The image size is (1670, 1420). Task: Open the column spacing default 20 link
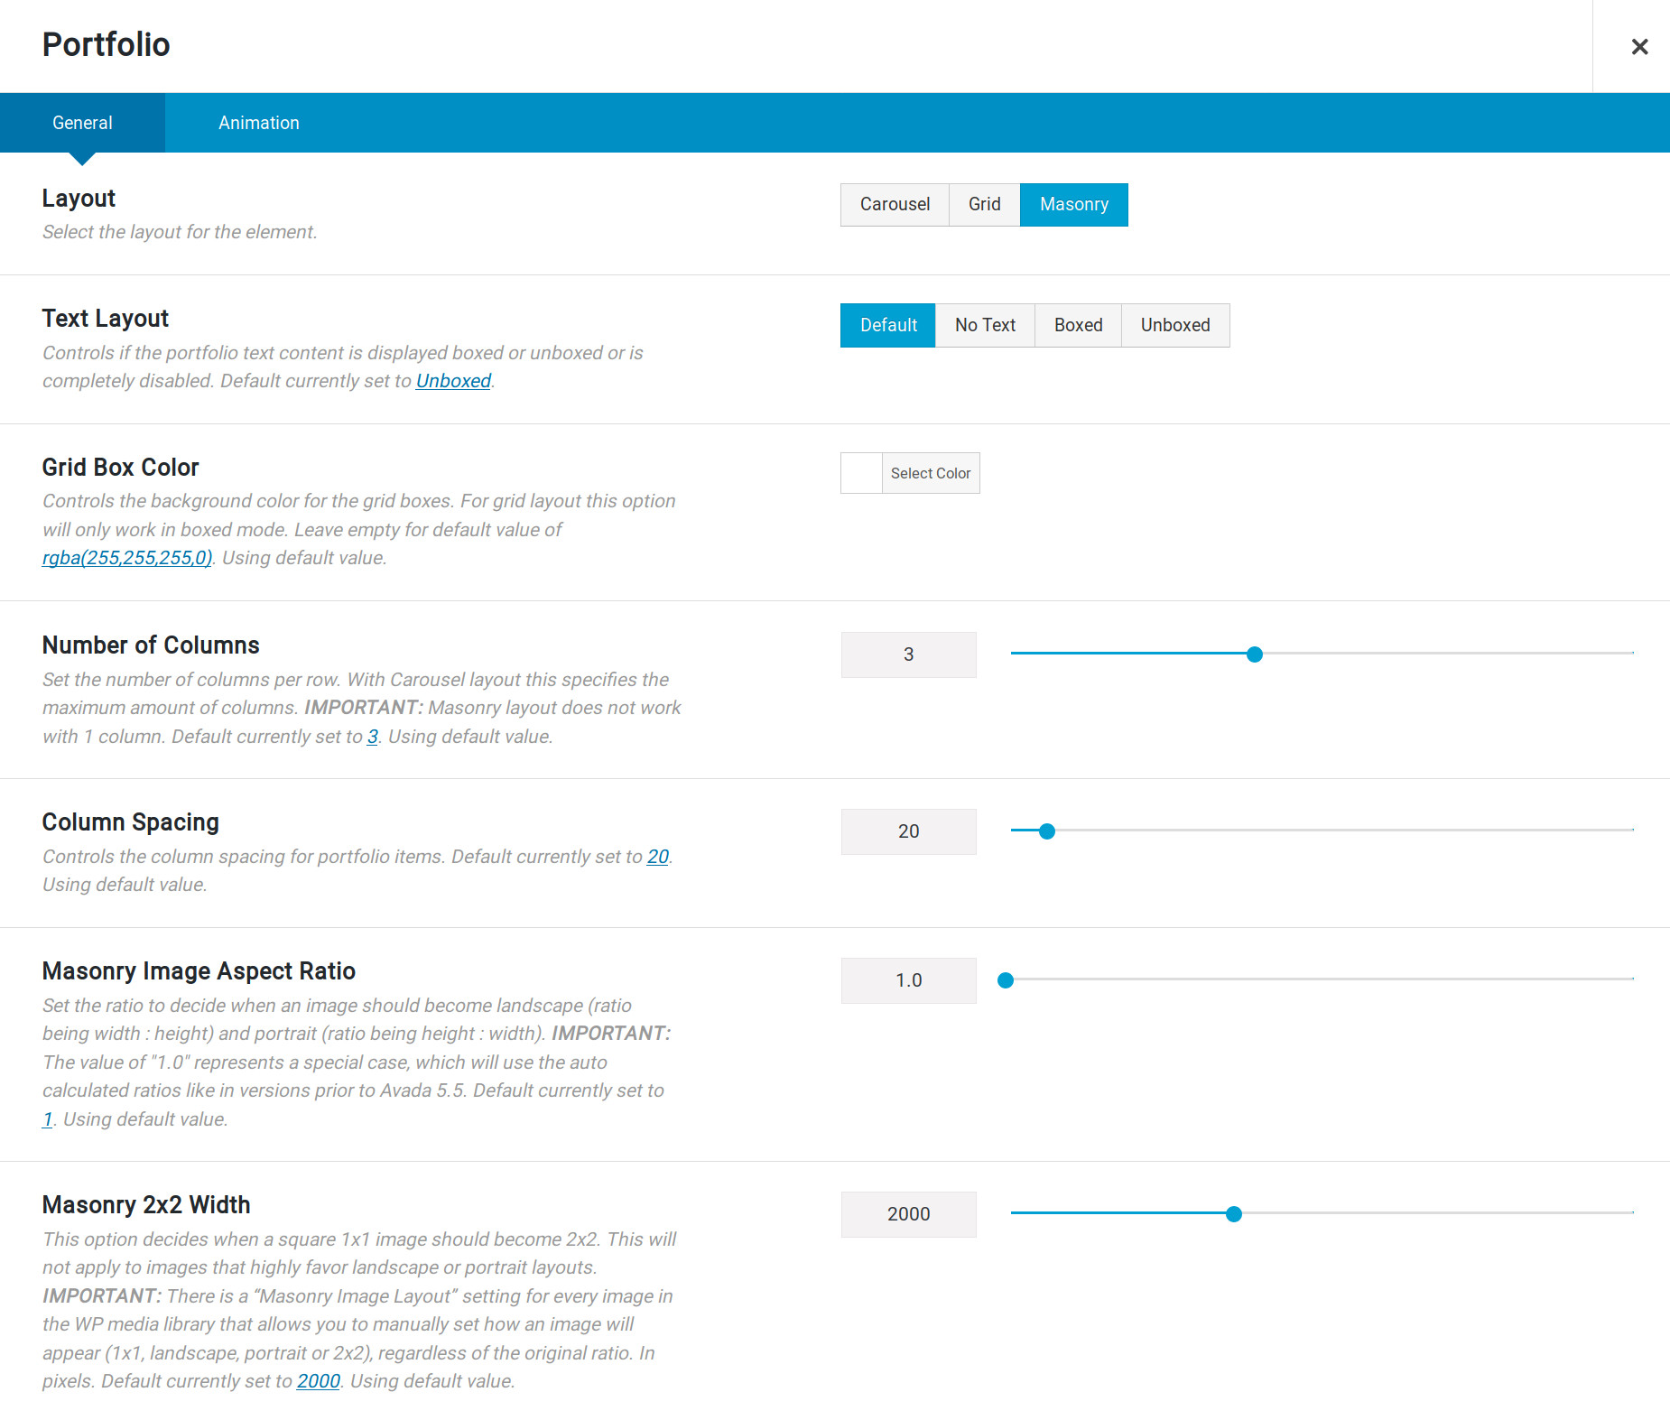(658, 857)
